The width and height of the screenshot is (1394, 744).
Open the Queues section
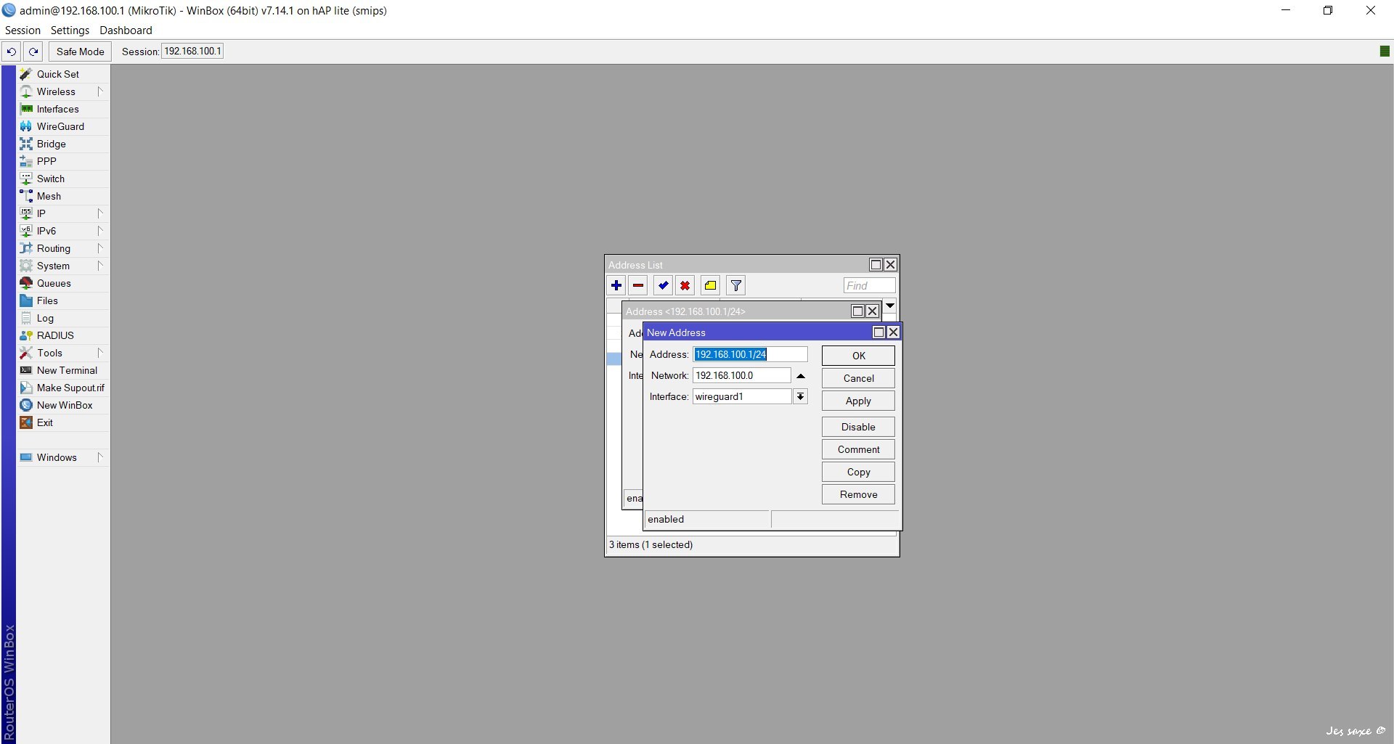point(54,283)
